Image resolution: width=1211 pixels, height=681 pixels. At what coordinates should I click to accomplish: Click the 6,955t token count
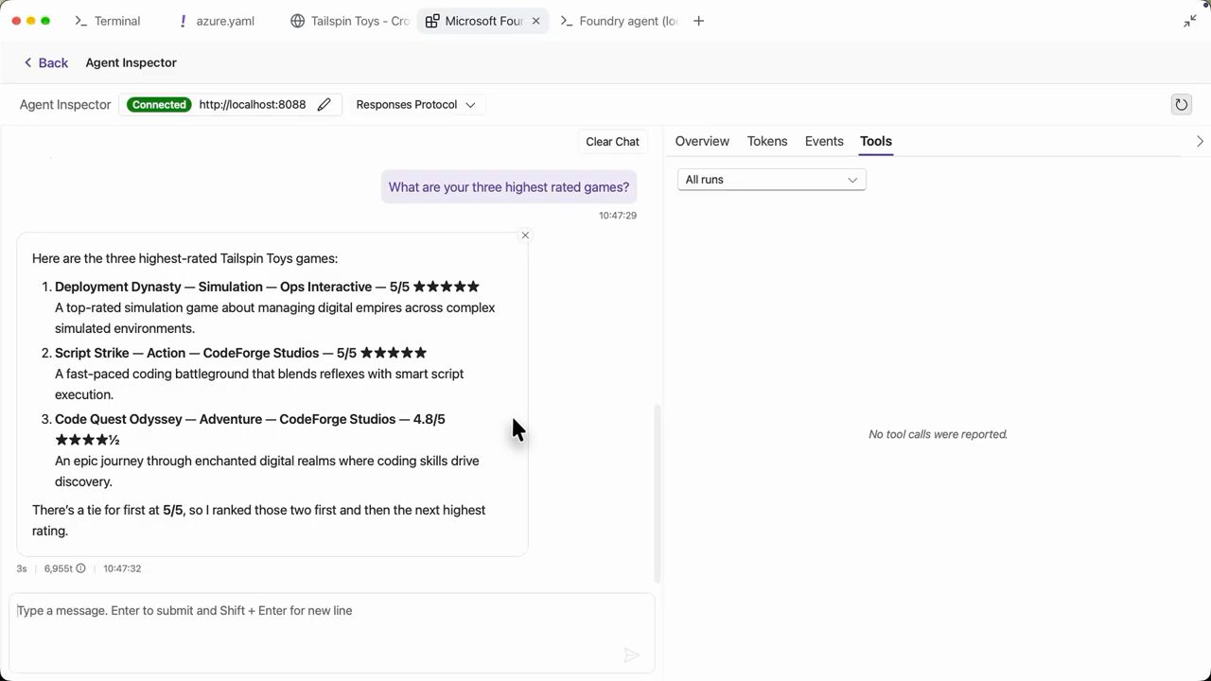59,568
